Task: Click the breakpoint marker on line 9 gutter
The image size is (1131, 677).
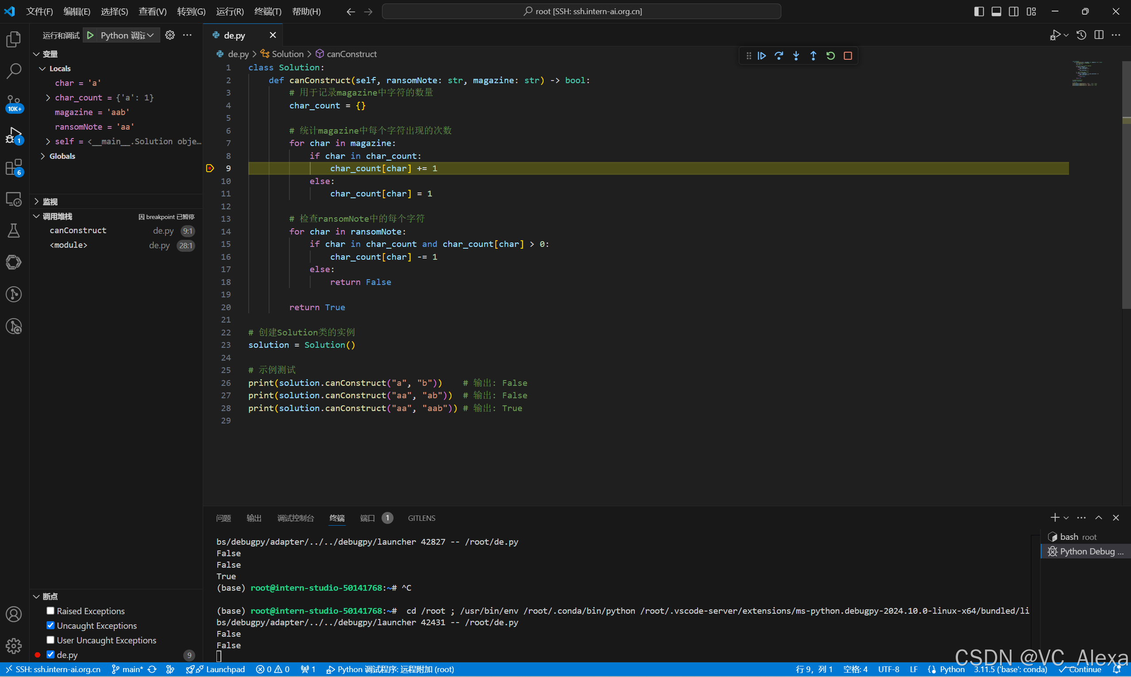Action: point(210,168)
